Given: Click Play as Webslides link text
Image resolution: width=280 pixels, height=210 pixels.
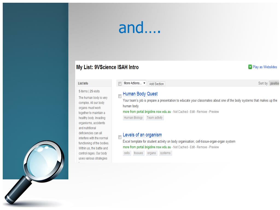Looking at the screenshot, I should pos(265,67).
